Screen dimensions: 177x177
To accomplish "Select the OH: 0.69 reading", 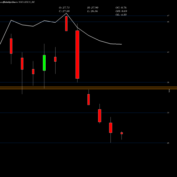I will (121, 11).
